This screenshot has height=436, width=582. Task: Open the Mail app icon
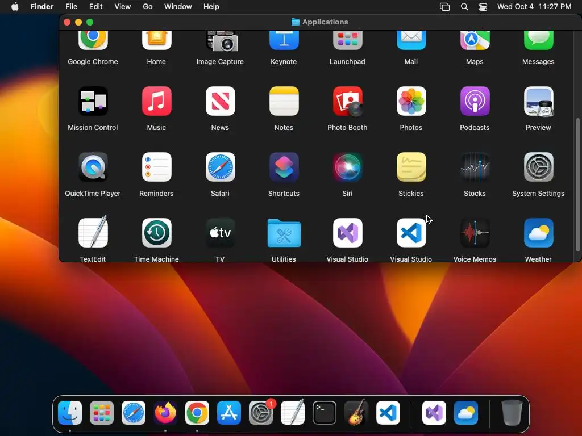pos(411,40)
